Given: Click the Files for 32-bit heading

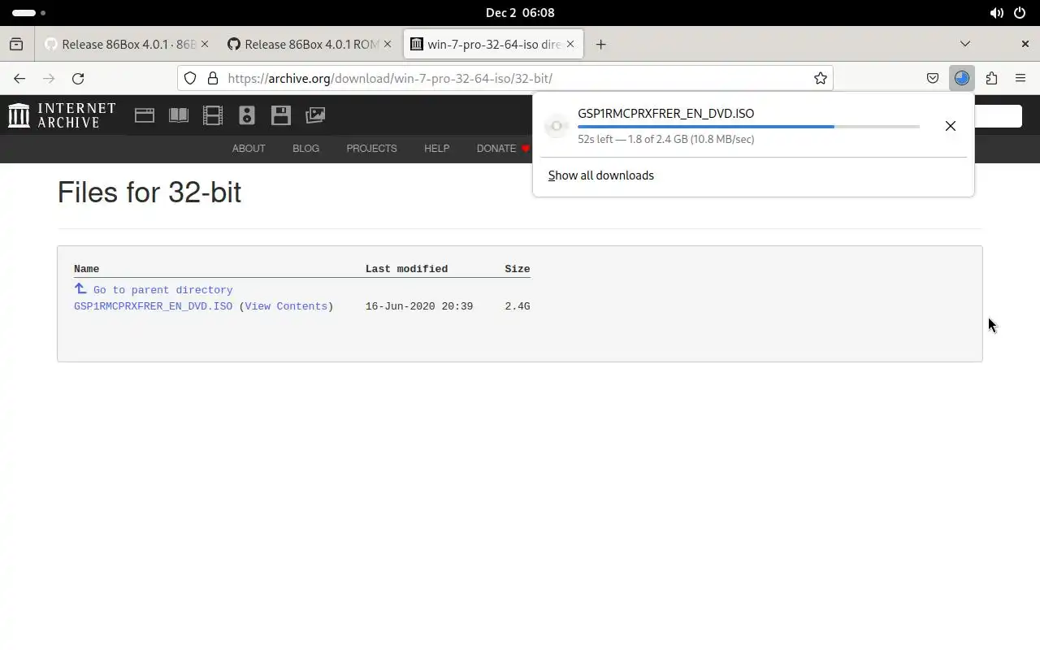Looking at the screenshot, I should coord(149,193).
